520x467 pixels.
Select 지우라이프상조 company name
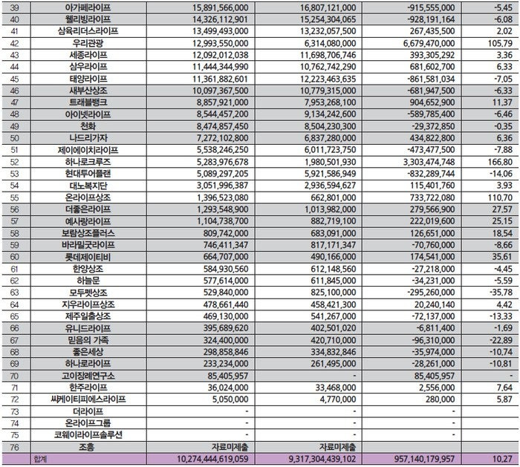pos(88,304)
